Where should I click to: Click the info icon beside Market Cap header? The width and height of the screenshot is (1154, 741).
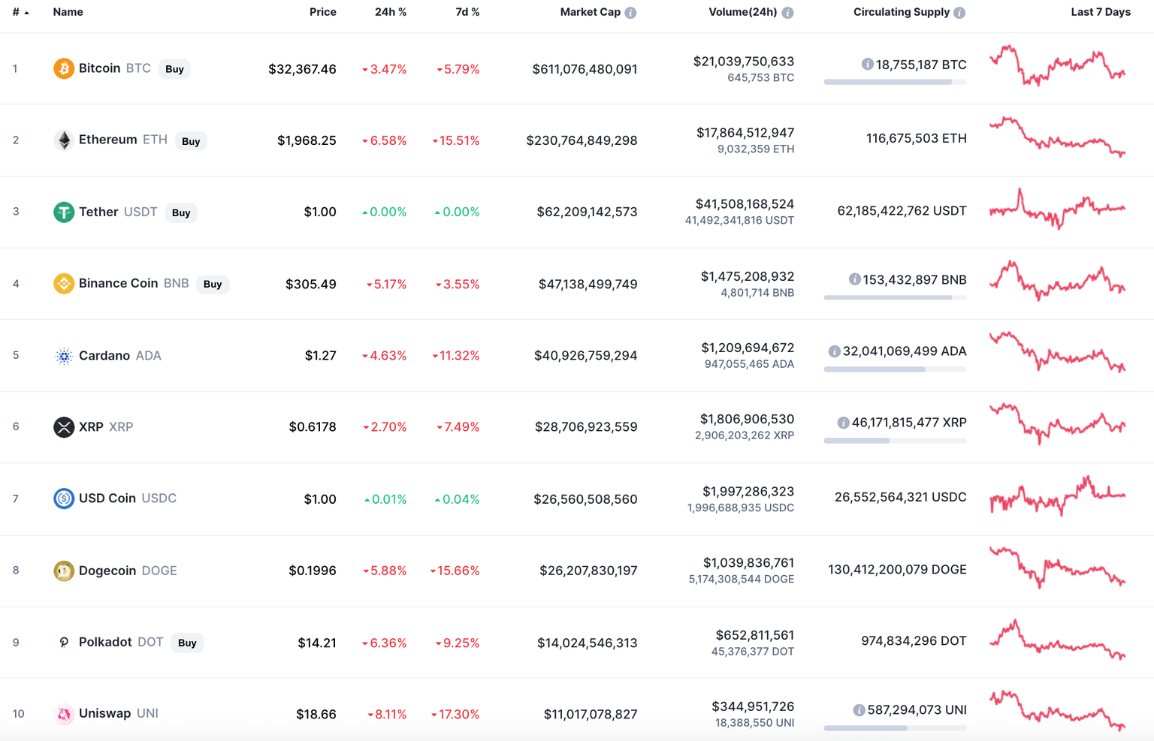631,11
